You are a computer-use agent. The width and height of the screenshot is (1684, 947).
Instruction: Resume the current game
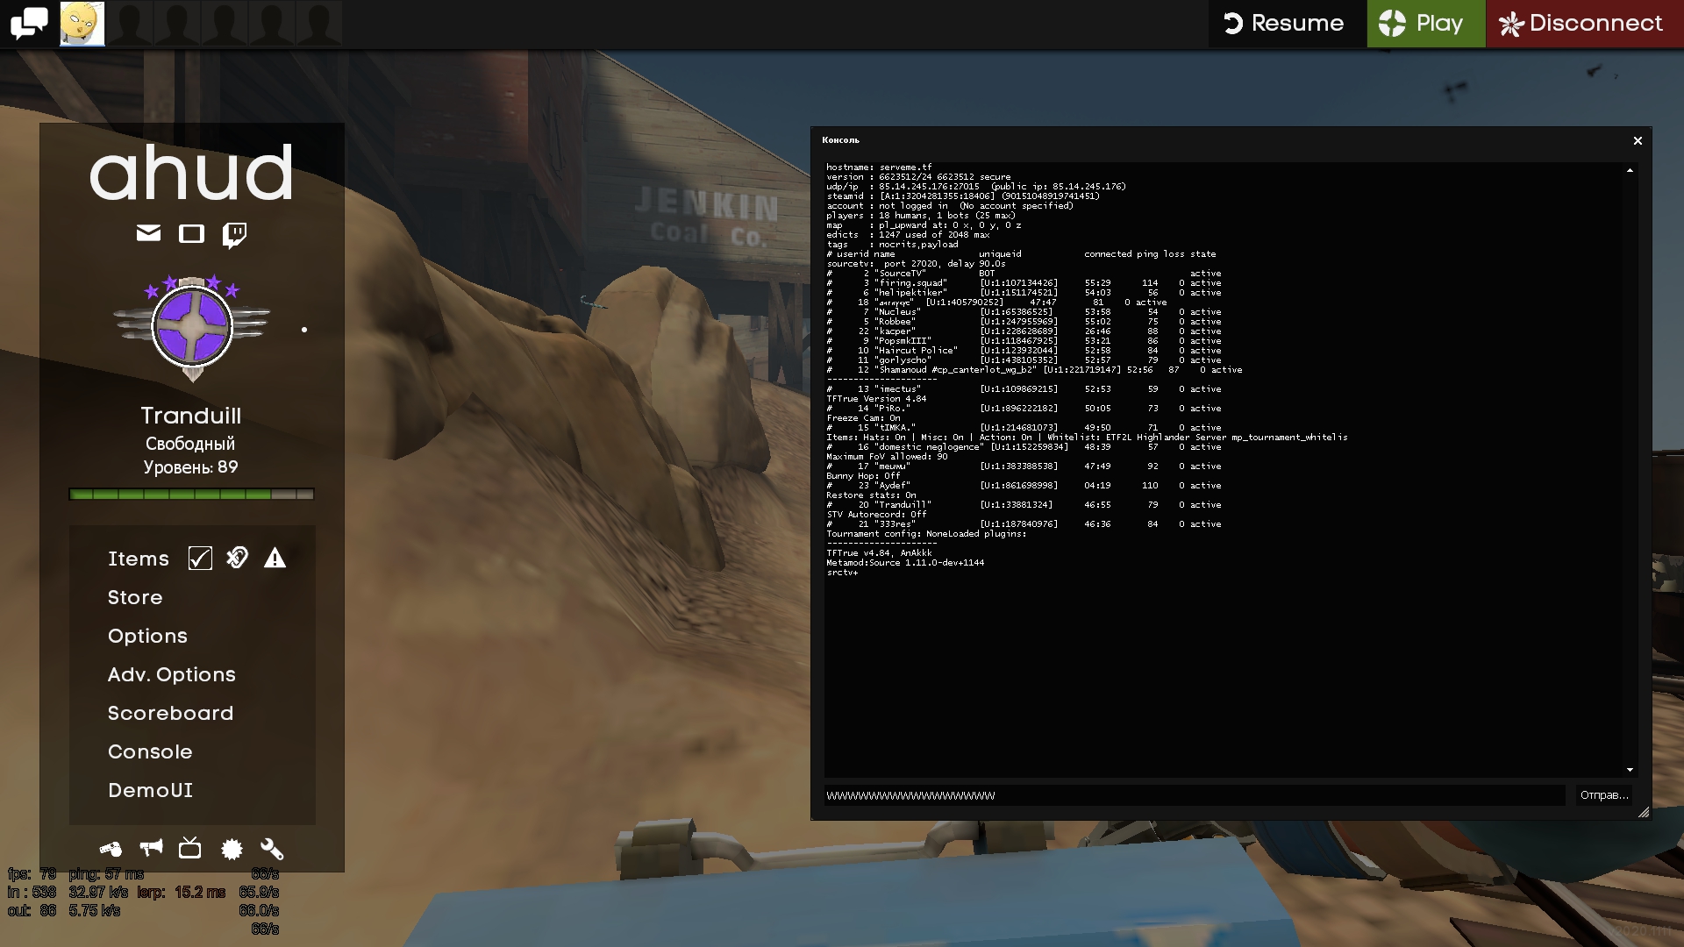pos(1285,24)
